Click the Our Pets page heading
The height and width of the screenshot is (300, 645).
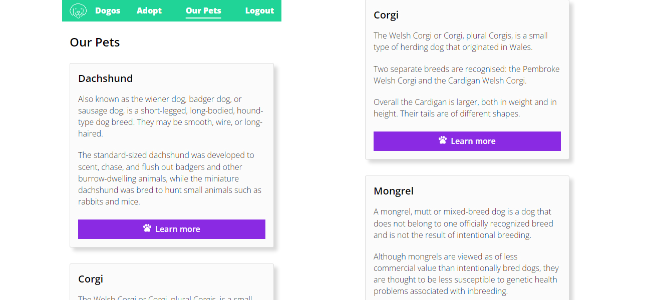95,42
